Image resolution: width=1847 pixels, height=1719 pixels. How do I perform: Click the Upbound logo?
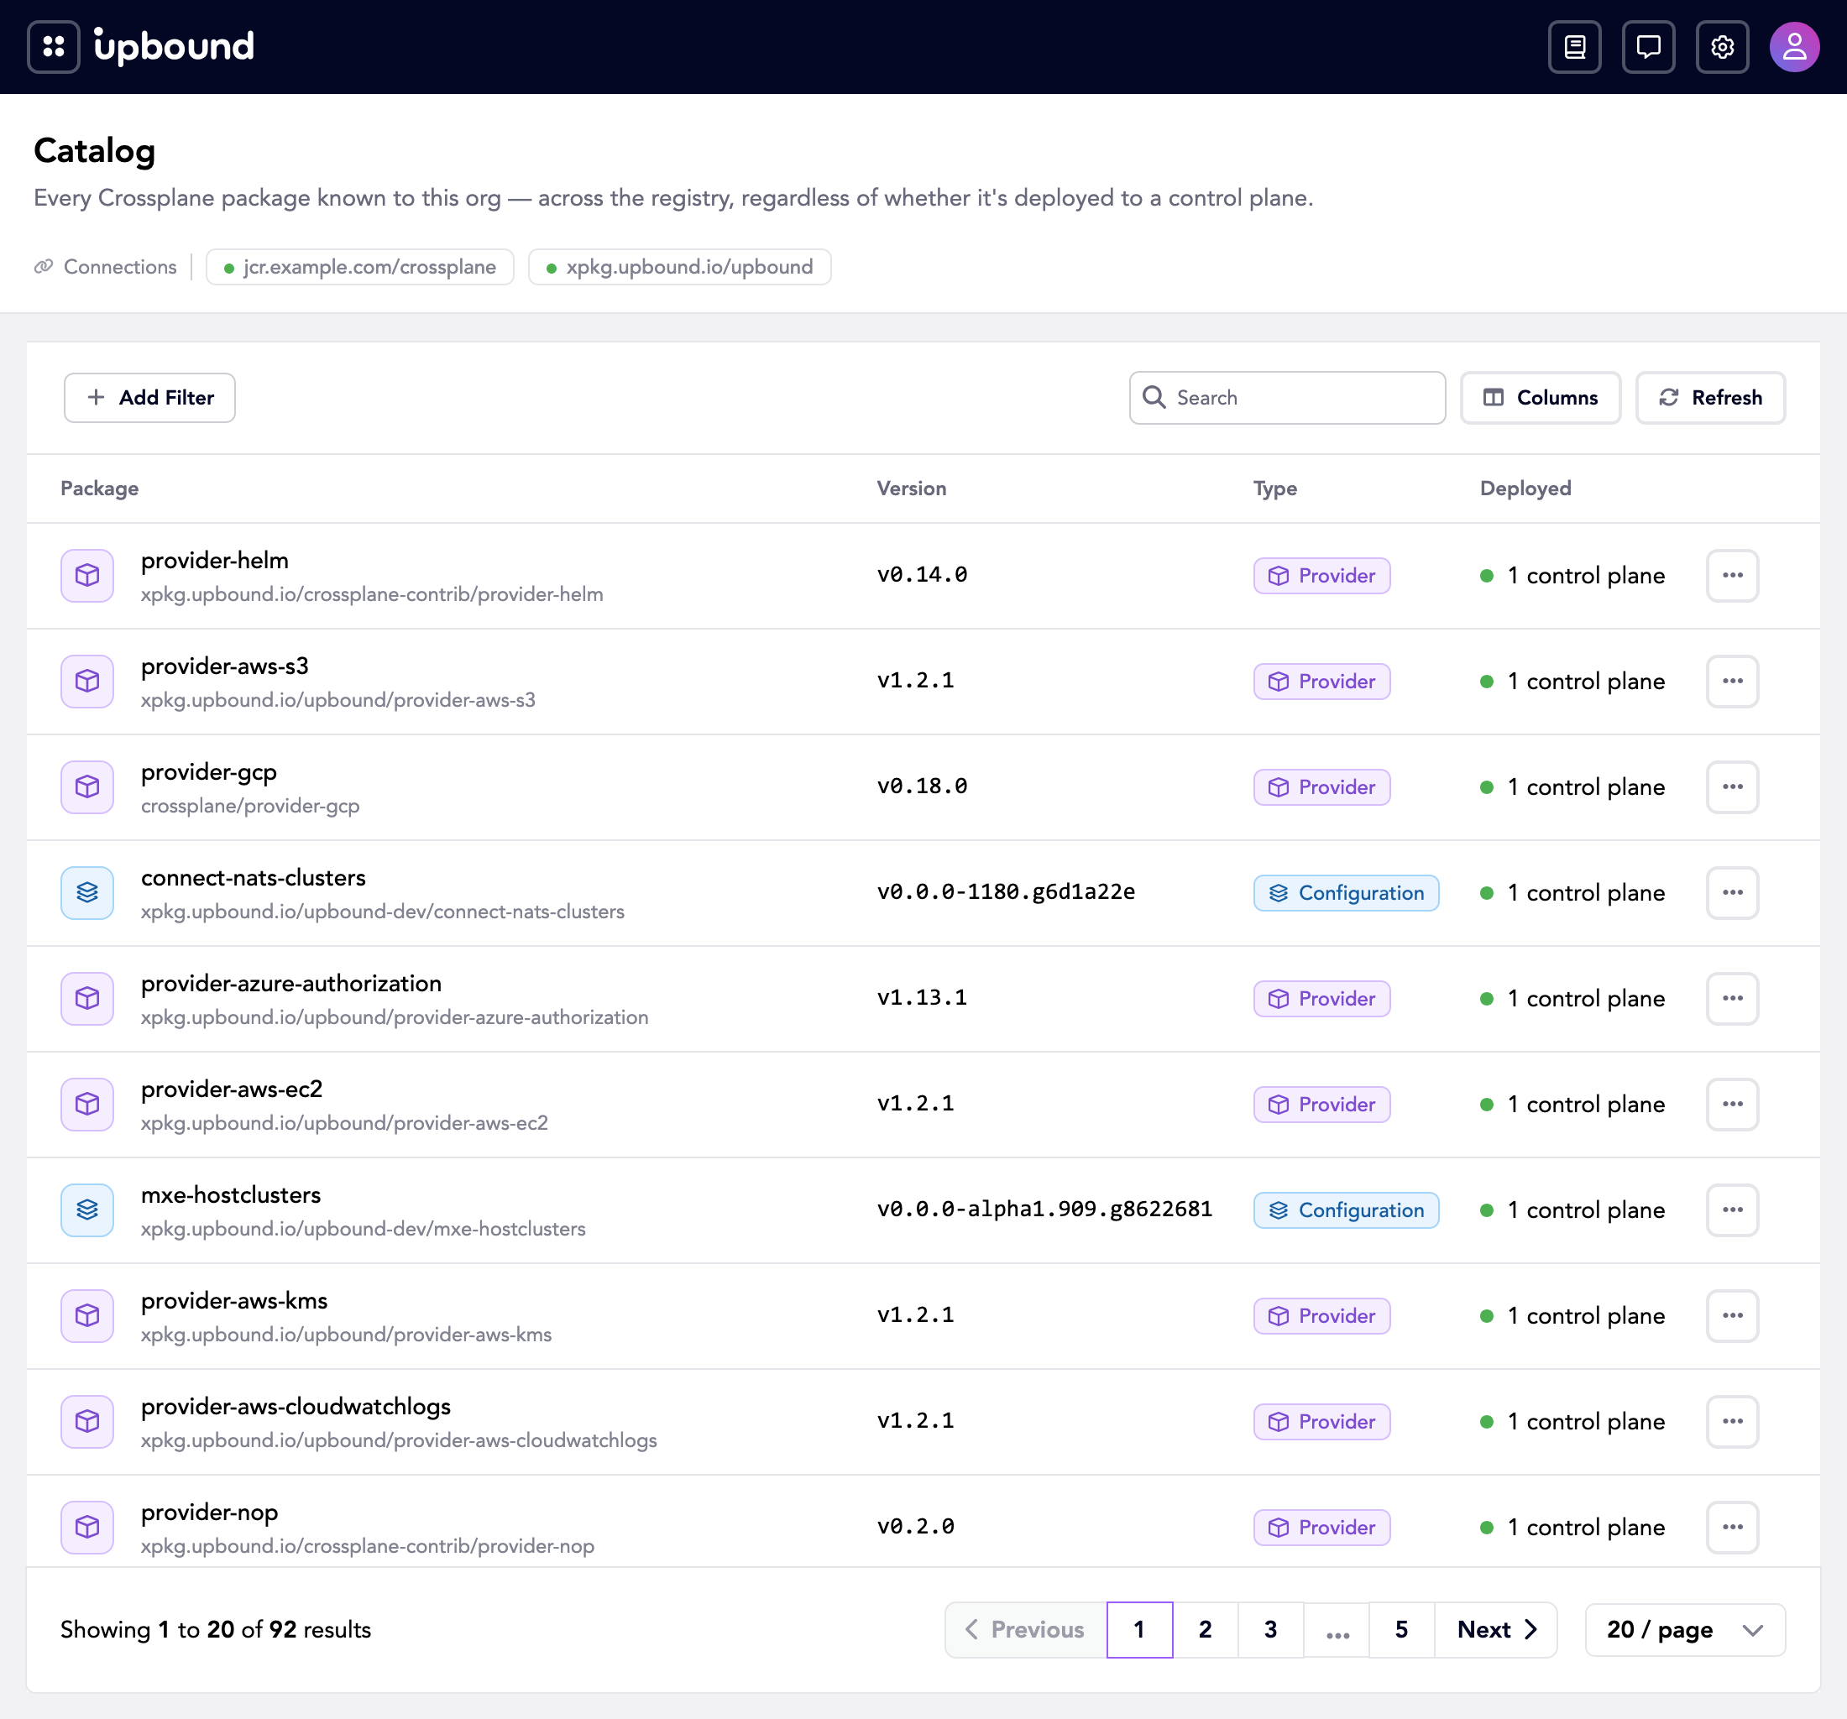click(174, 46)
